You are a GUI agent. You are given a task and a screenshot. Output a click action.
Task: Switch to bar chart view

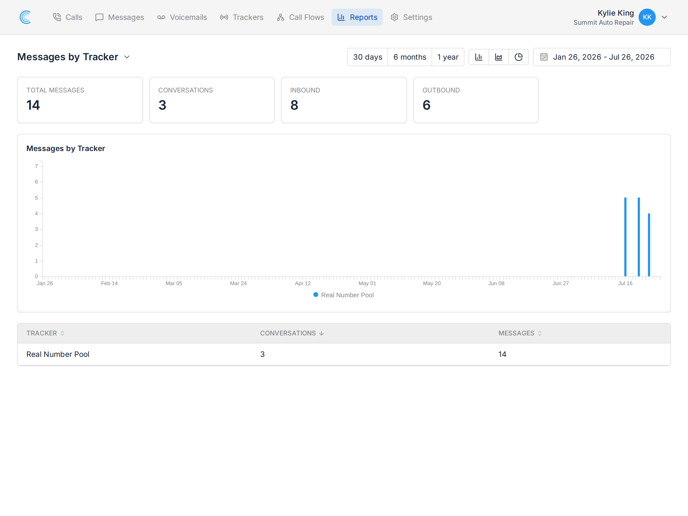click(x=479, y=57)
